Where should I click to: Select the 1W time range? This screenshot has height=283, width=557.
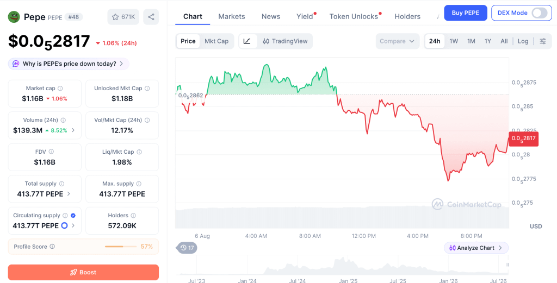(x=454, y=41)
